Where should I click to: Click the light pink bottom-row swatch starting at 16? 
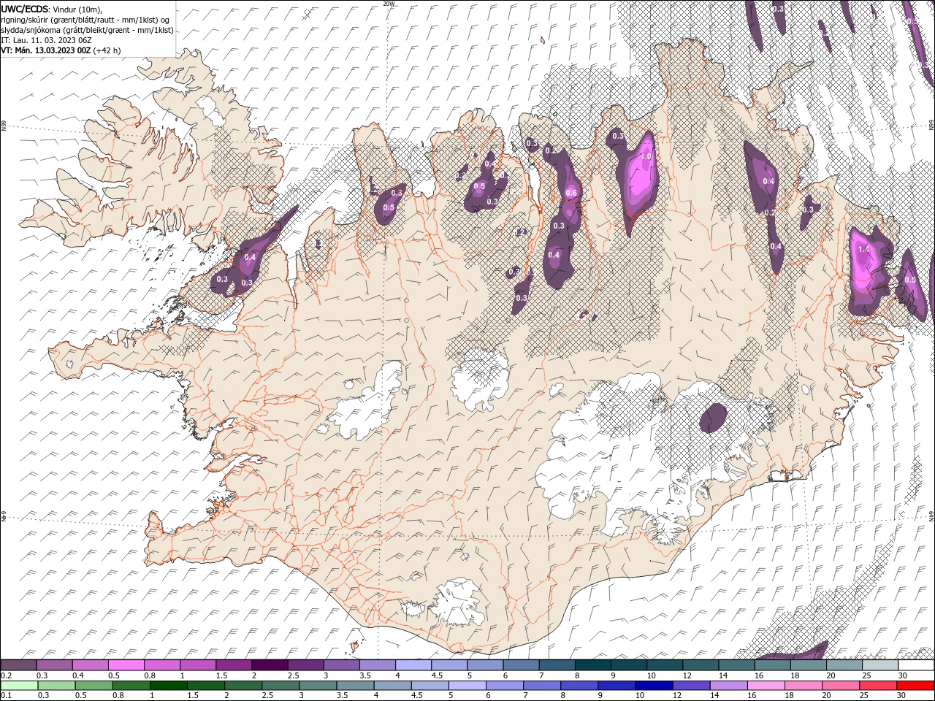coord(766,686)
